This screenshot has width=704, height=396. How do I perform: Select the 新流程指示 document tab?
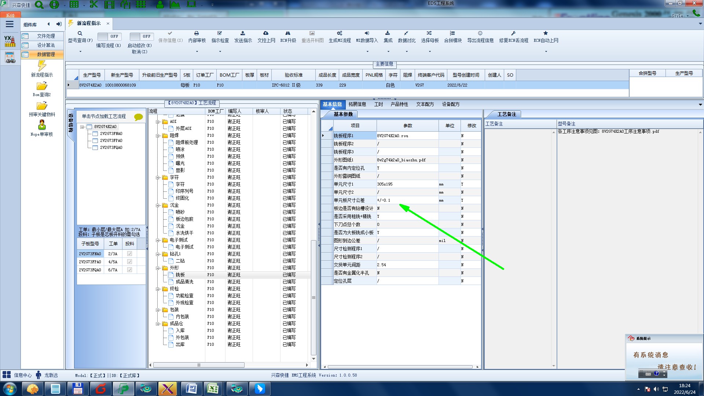[88, 23]
